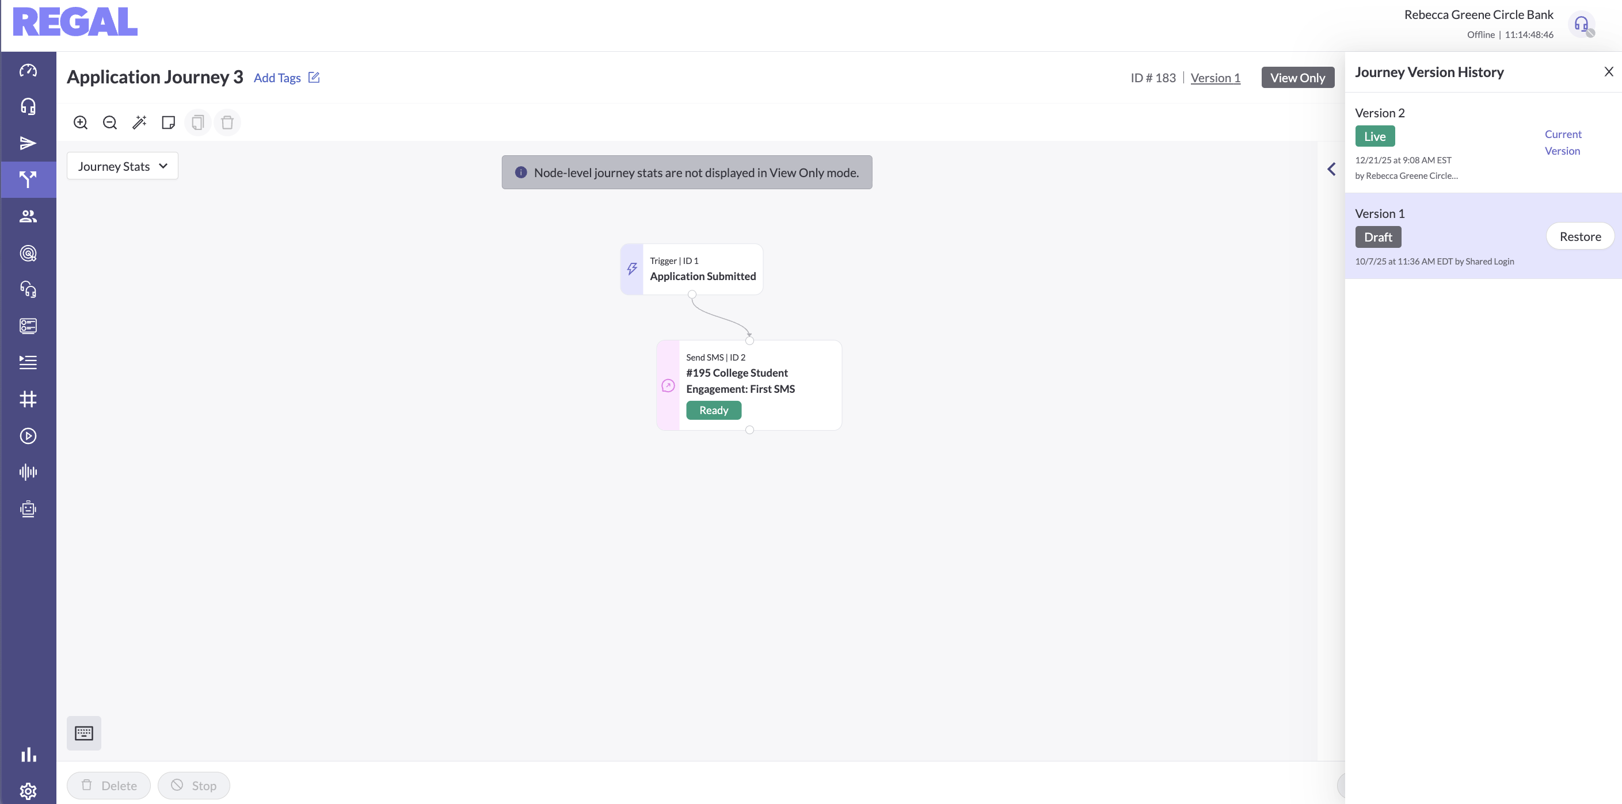
Task: Click the zoom out magnifier icon
Action: tap(109, 122)
